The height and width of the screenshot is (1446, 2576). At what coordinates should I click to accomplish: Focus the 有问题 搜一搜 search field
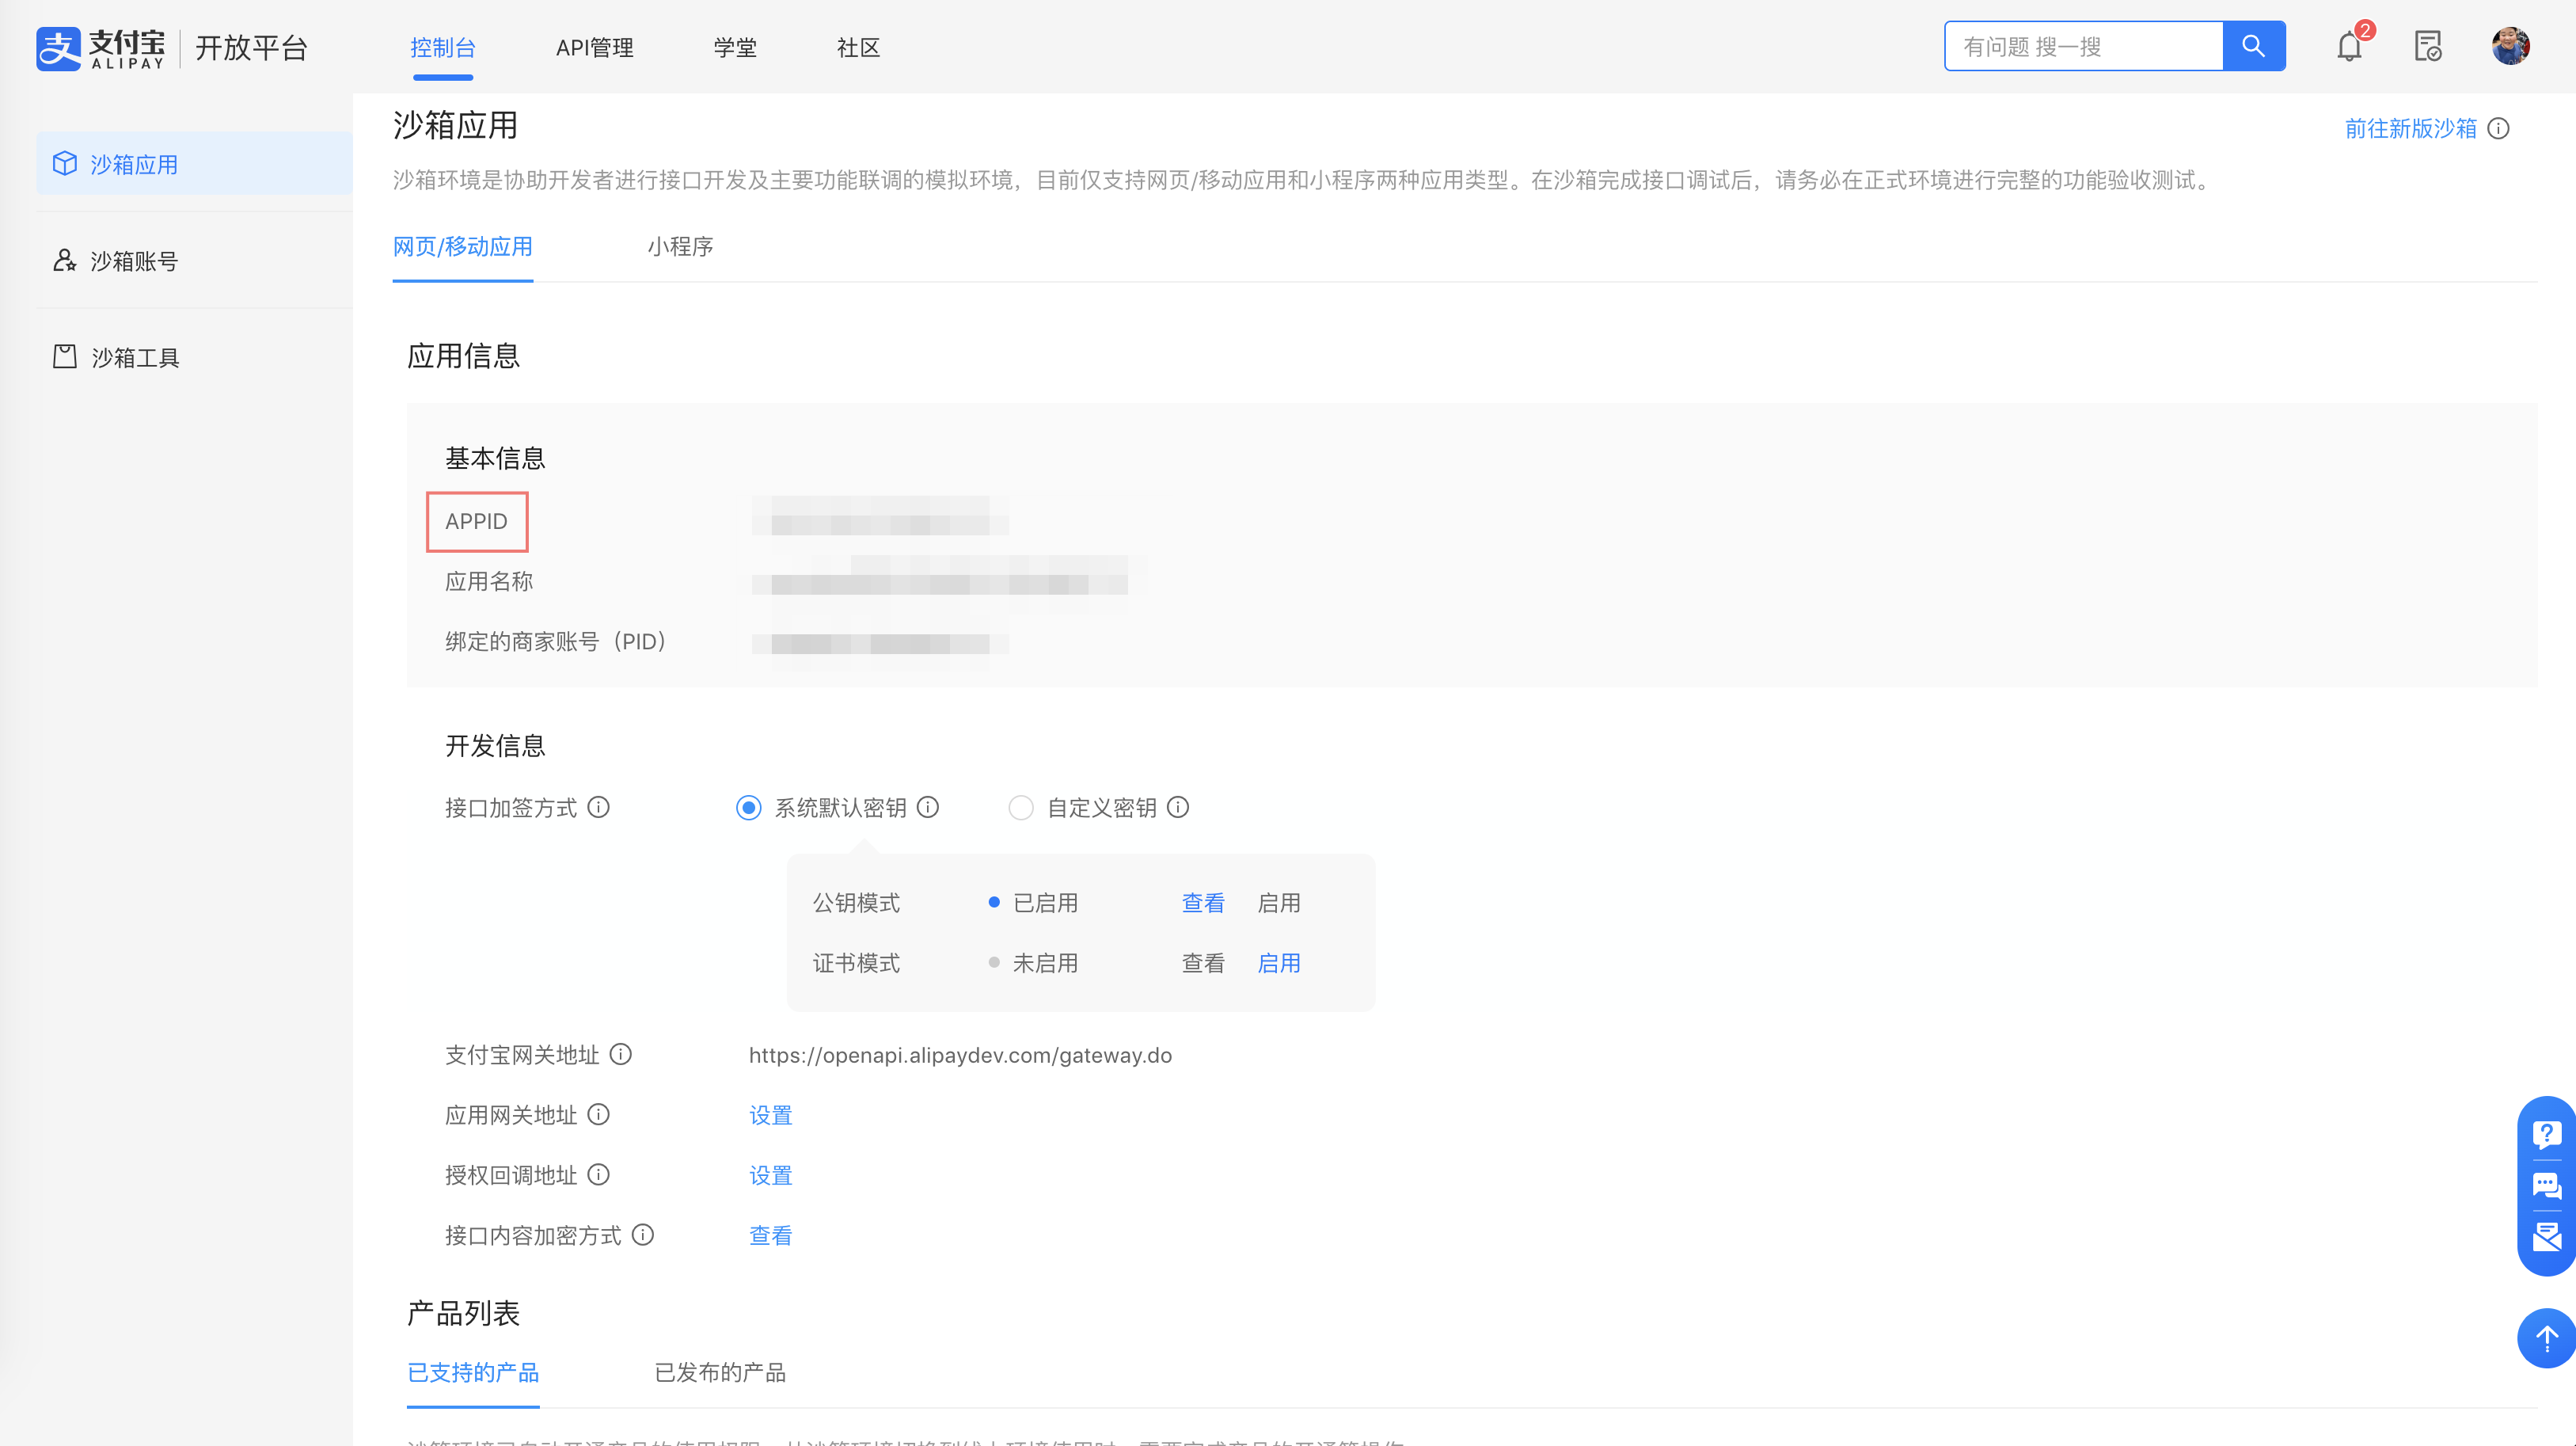pyautogui.click(x=2082, y=46)
